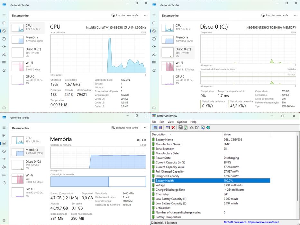Open View menu in BatteryInfoView

(x=171, y=122)
